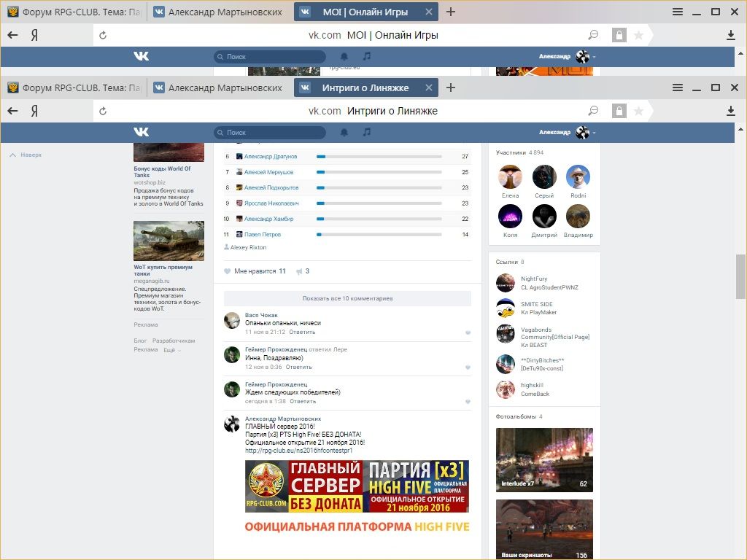Like Вася Чокак's comment with the heart
This screenshot has height=560, width=747.
[x=468, y=332]
